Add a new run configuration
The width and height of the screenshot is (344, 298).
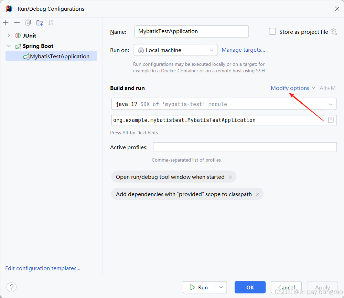pos(6,23)
